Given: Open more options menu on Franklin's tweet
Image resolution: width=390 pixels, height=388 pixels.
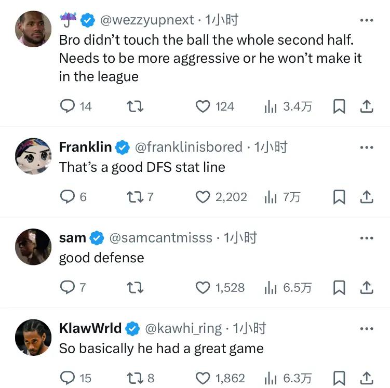Looking at the screenshot, I should [367, 148].
